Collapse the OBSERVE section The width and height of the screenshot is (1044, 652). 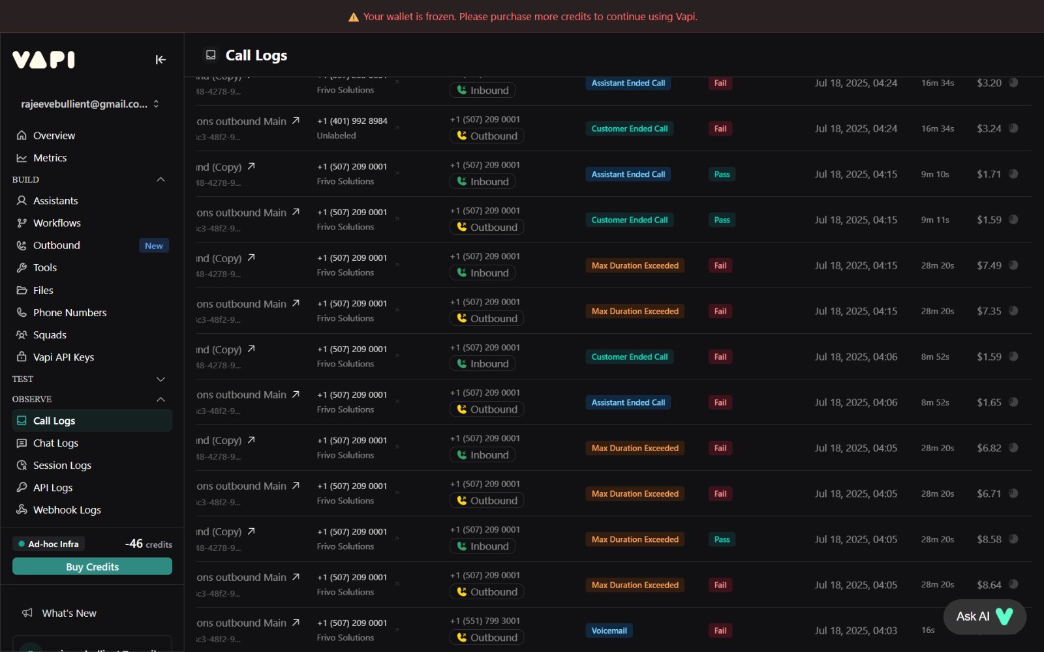tap(161, 399)
